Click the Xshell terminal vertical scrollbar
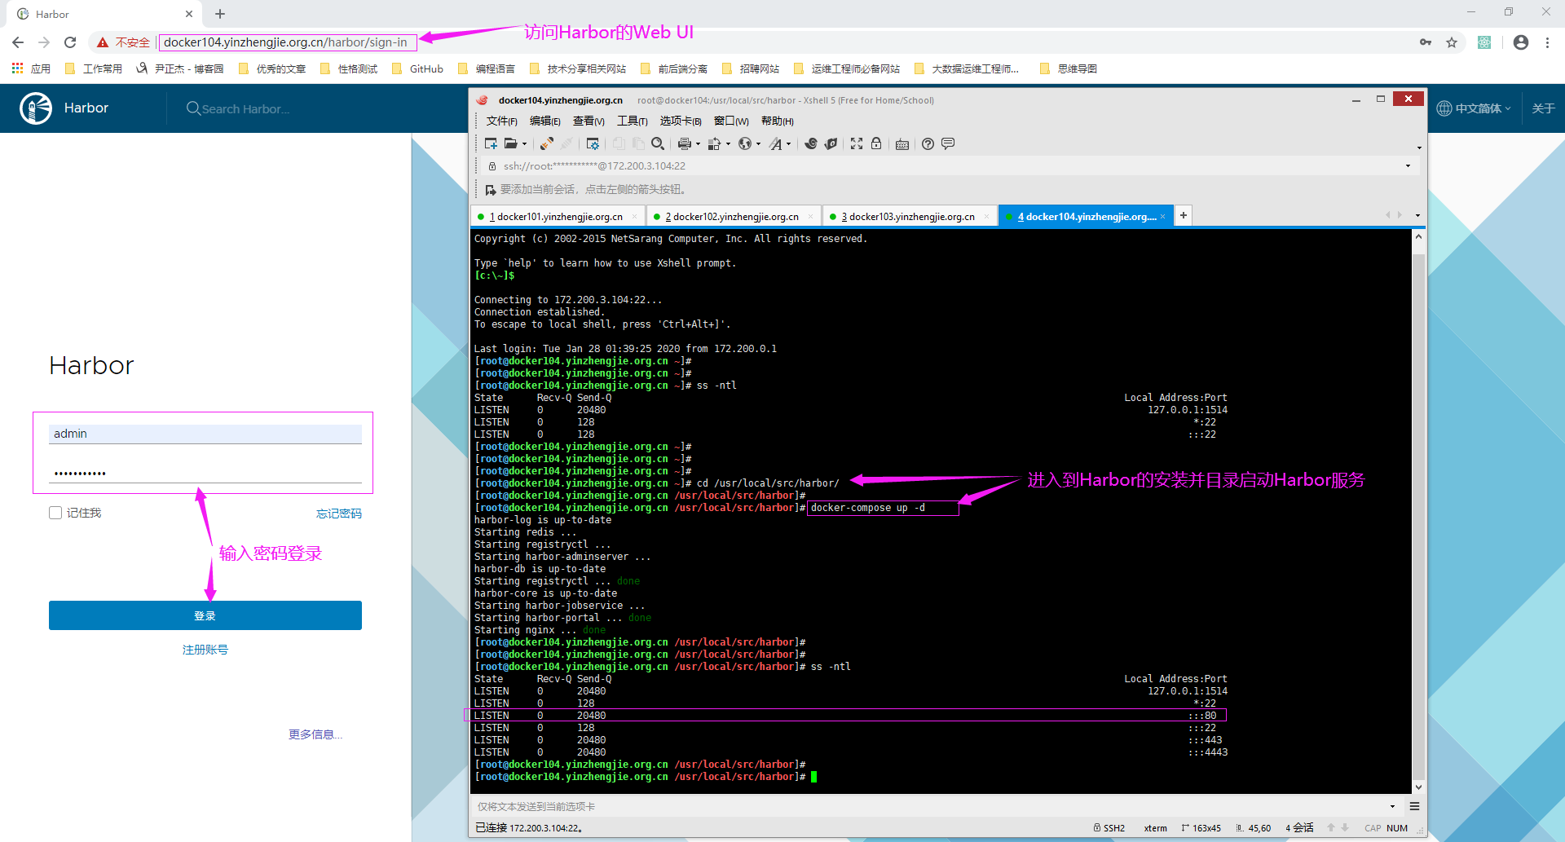The image size is (1565, 842). pyautogui.click(x=1418, y=512)
